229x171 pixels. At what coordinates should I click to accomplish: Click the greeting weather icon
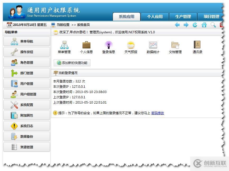pyautogui.click(x=56, y=32)
